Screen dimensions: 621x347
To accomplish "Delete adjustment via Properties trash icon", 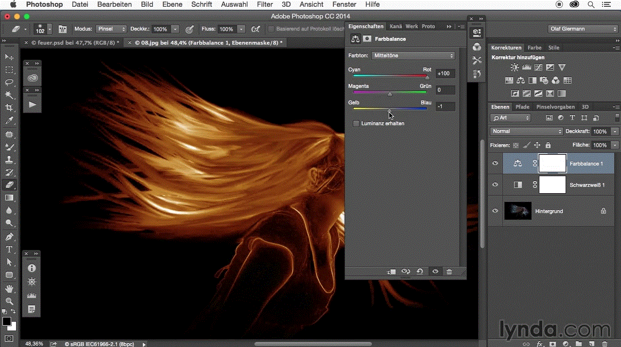I will (449, 272).
